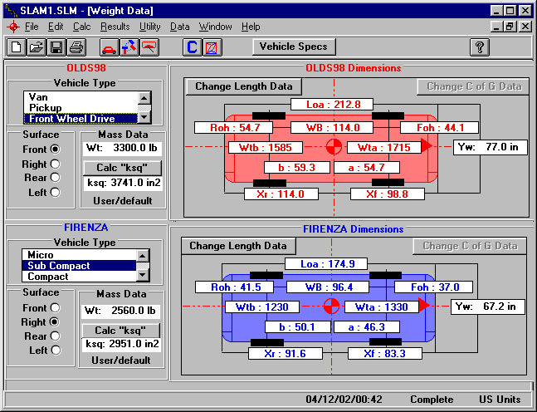
Task: Click the Wta : 1715 value box
Action: click(x=384, y=148)
